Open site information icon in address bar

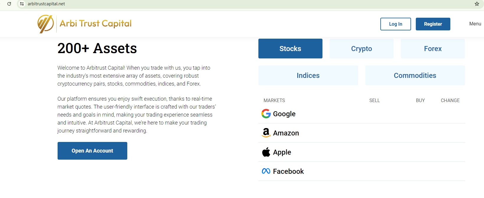coord(22,4)
